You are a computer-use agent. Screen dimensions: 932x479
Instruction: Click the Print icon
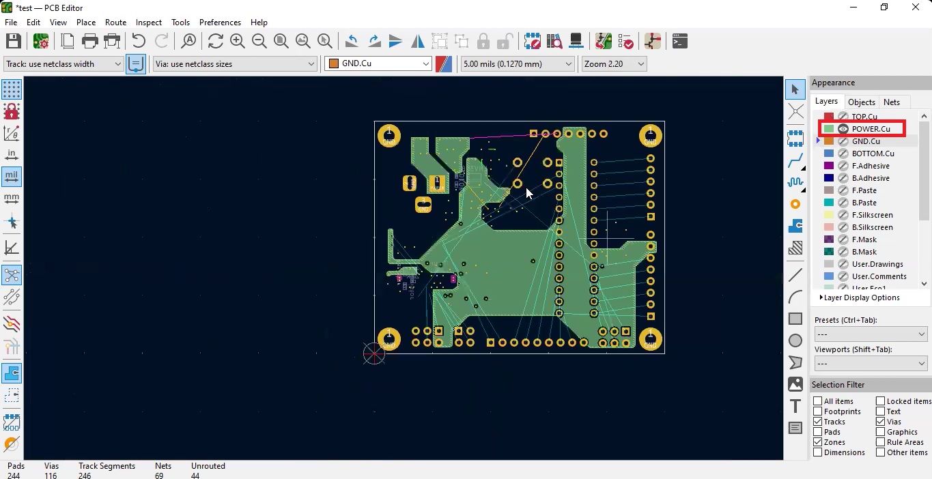pyautogui.click(x=89, y=41)
